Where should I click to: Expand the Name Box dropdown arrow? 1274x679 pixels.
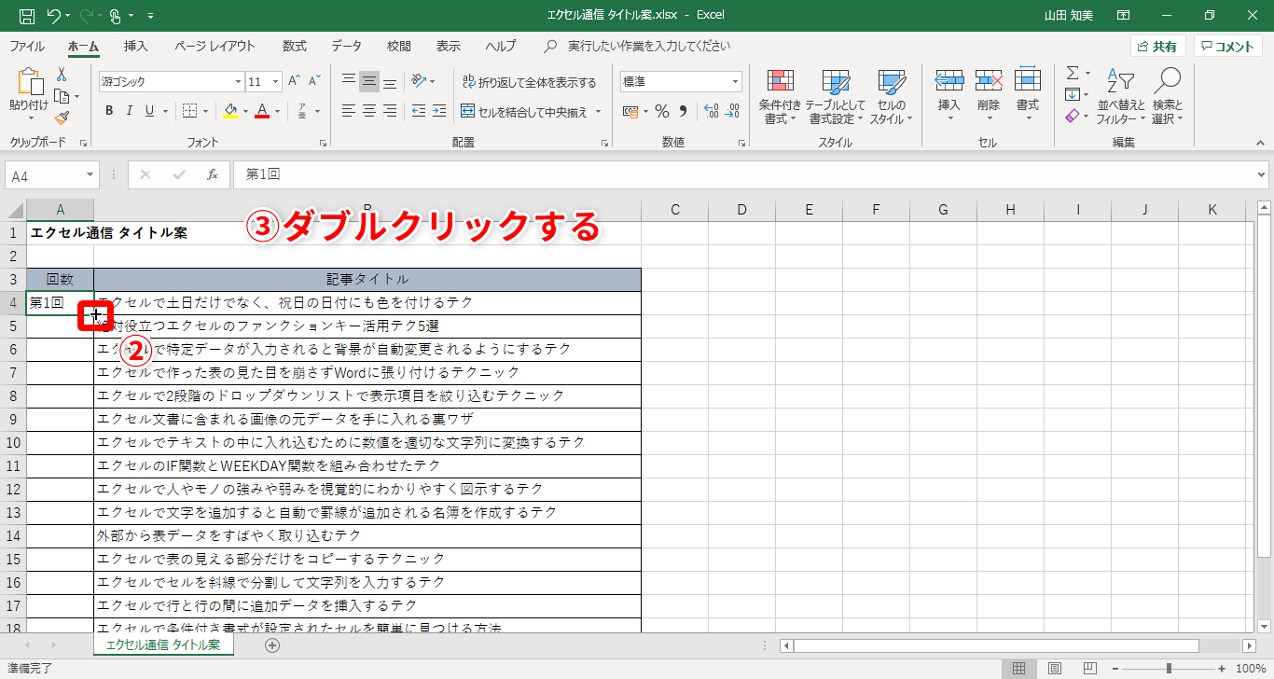click(90, 175)
